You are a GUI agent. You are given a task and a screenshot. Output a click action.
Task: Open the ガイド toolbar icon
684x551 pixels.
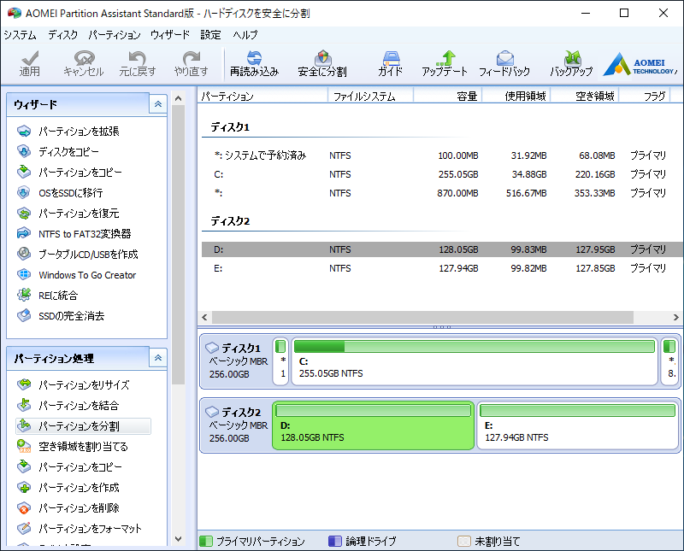391,64
